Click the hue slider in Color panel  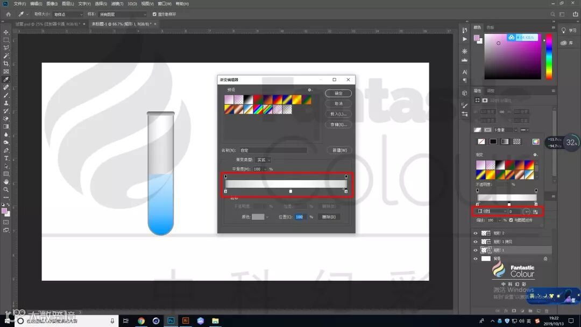click(549, 56)
